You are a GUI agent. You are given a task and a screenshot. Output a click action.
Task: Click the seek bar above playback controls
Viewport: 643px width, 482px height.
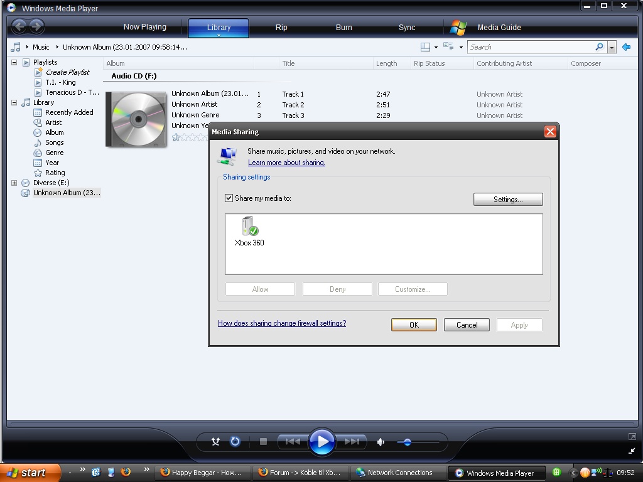(322, 424)
